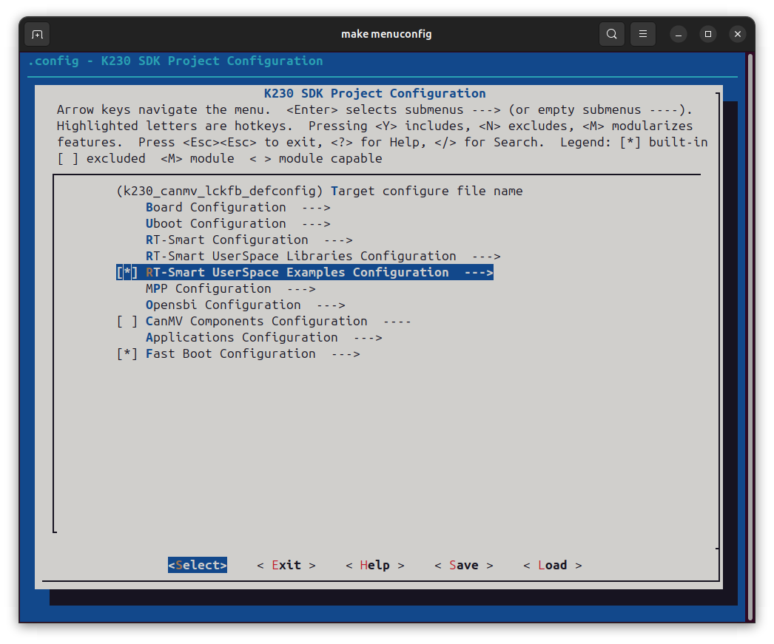Open Uboot Configuration submenu
The width and height of the screenshot is (774, 644).
238,224
